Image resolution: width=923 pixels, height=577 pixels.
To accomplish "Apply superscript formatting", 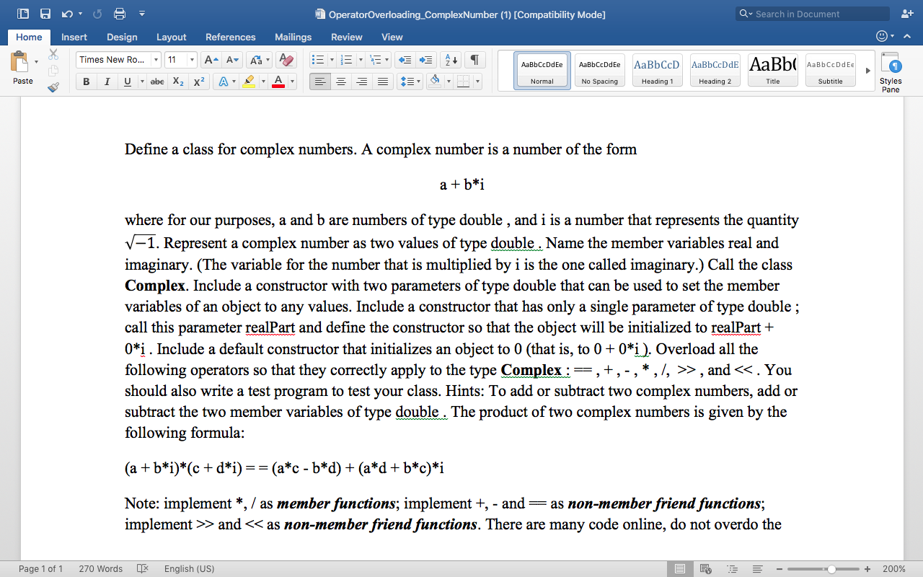I will coord(199,82).
